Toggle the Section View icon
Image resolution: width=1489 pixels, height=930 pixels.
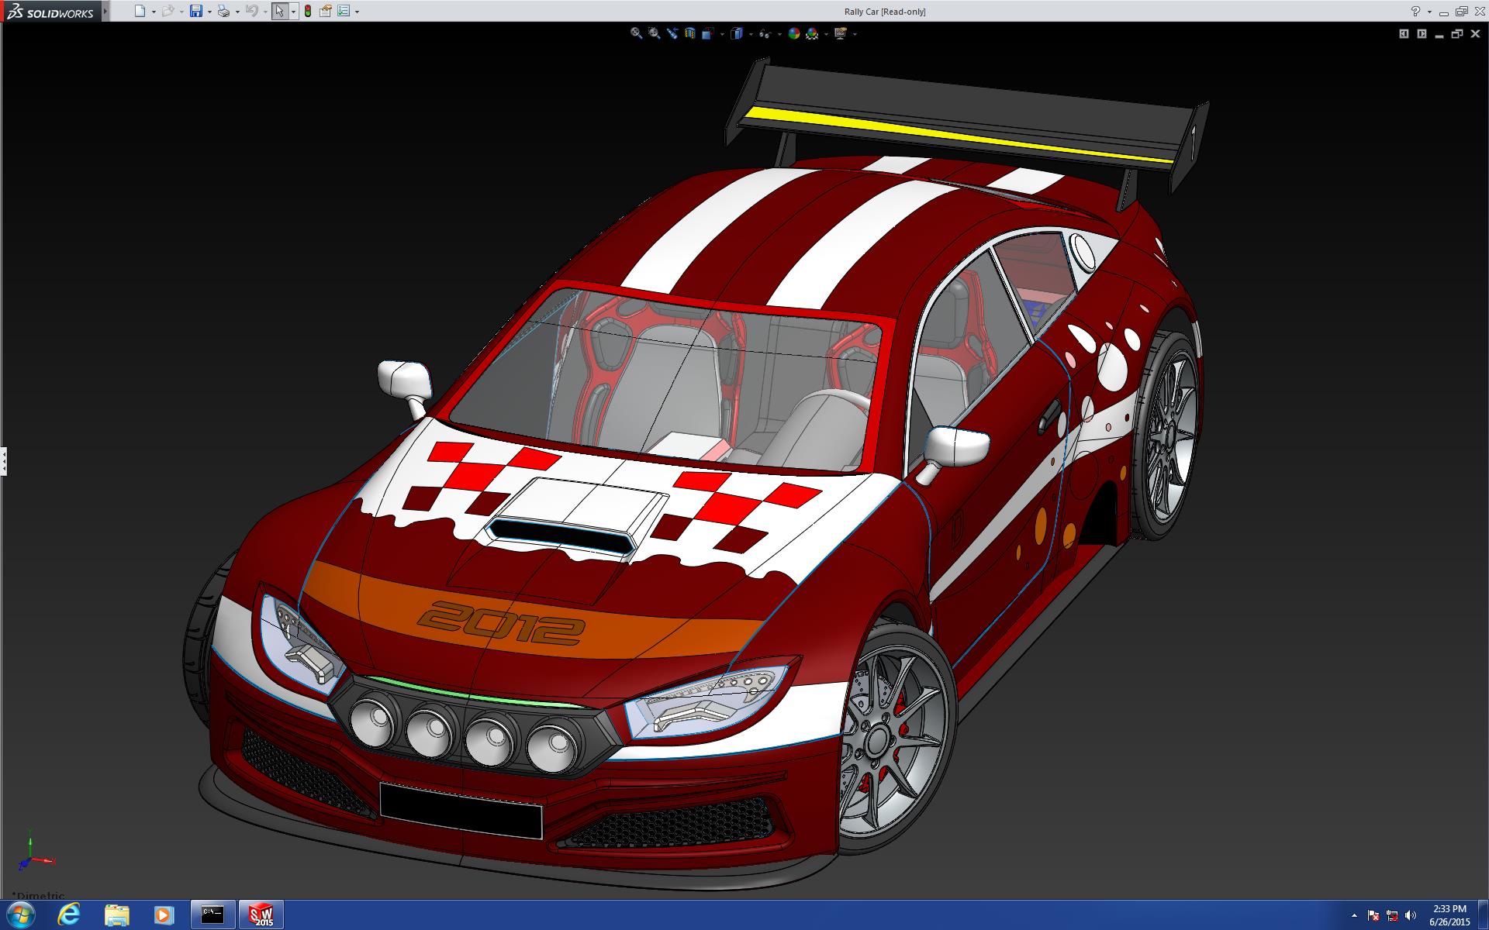[689, 33]
